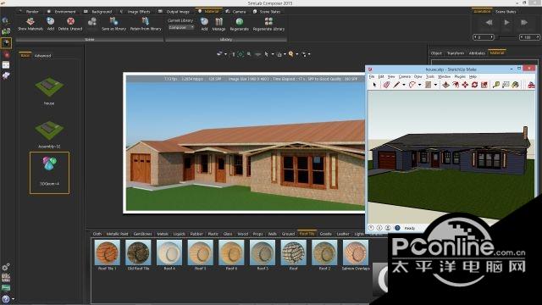542x305 pixels.
Task: Open the Gemstones category tab
Action: [x=142, y=234]
